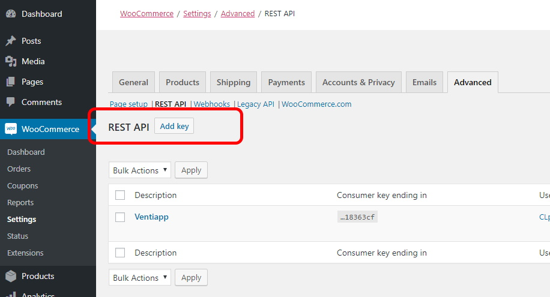Switch to the Accounts & Privacy tab
Screen dimensions: 550x297
tap(358, 82)
